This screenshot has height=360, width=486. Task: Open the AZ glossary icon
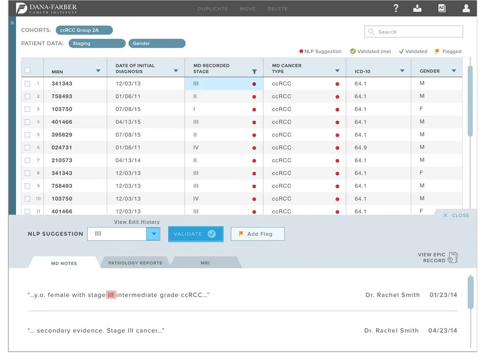(x=442, y=8)
